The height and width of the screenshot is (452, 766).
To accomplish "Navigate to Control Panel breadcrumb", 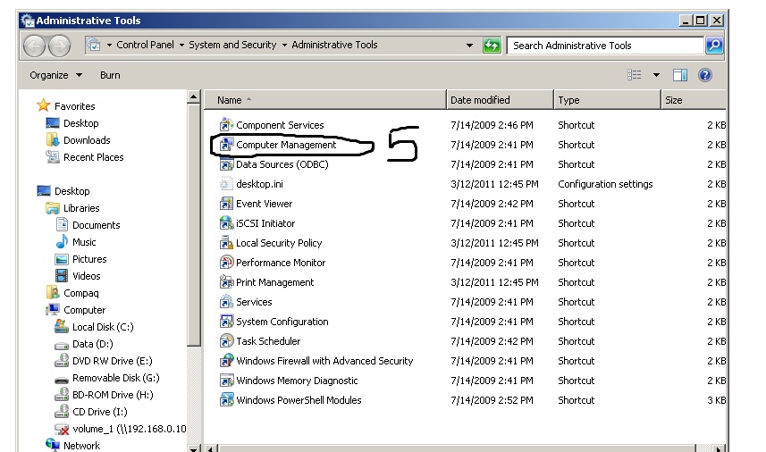I will tap(145, 45).
